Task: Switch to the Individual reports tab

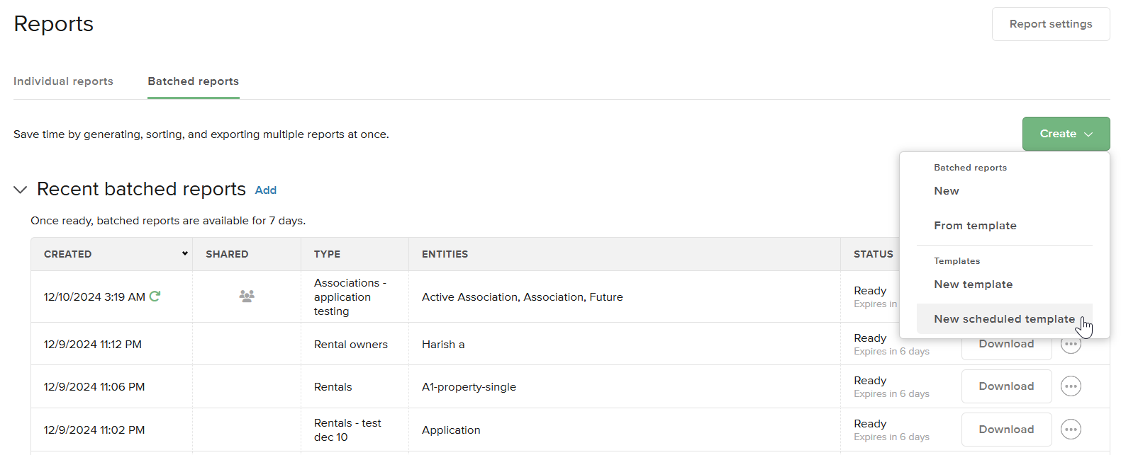Action: click(x=63, y=81)
